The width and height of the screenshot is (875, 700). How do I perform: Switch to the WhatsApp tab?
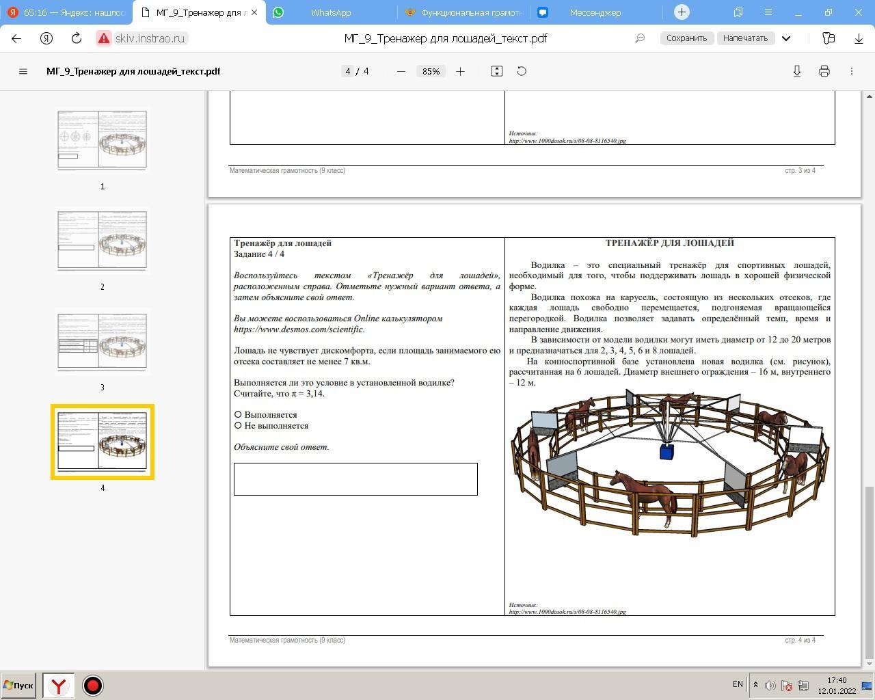coord(331,12)
